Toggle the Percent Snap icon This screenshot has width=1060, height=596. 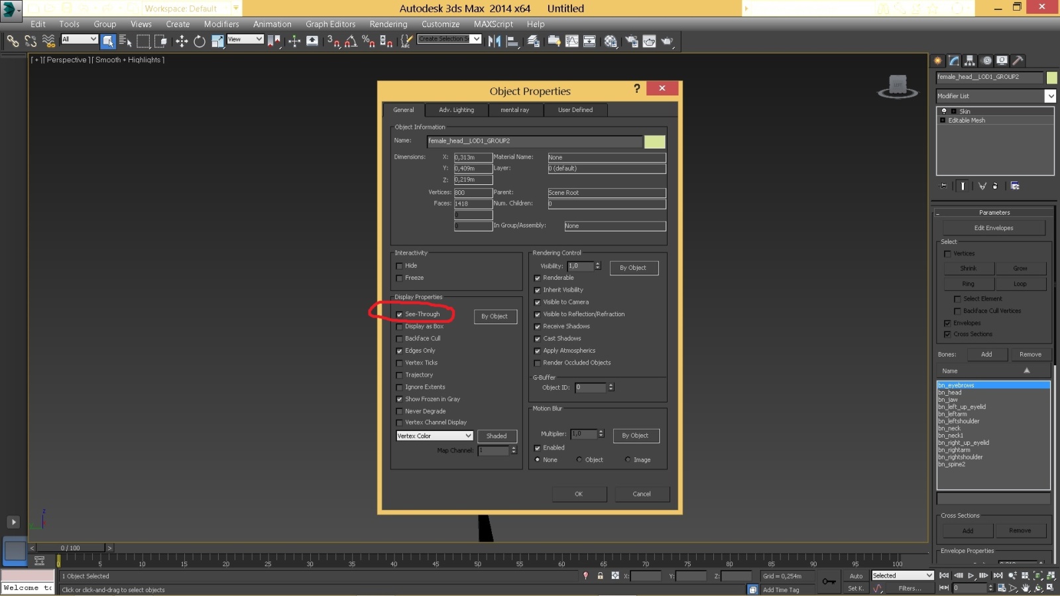369,41
